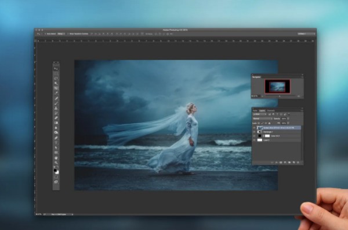348x230 pixels.
Task: Open the Opacity value dropdown
Action: point(288,118)
